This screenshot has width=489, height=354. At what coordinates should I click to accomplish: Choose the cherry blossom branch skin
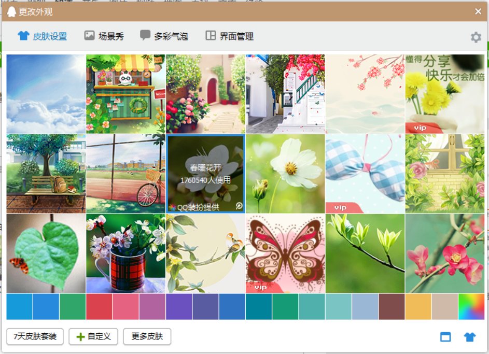[365, 91]
